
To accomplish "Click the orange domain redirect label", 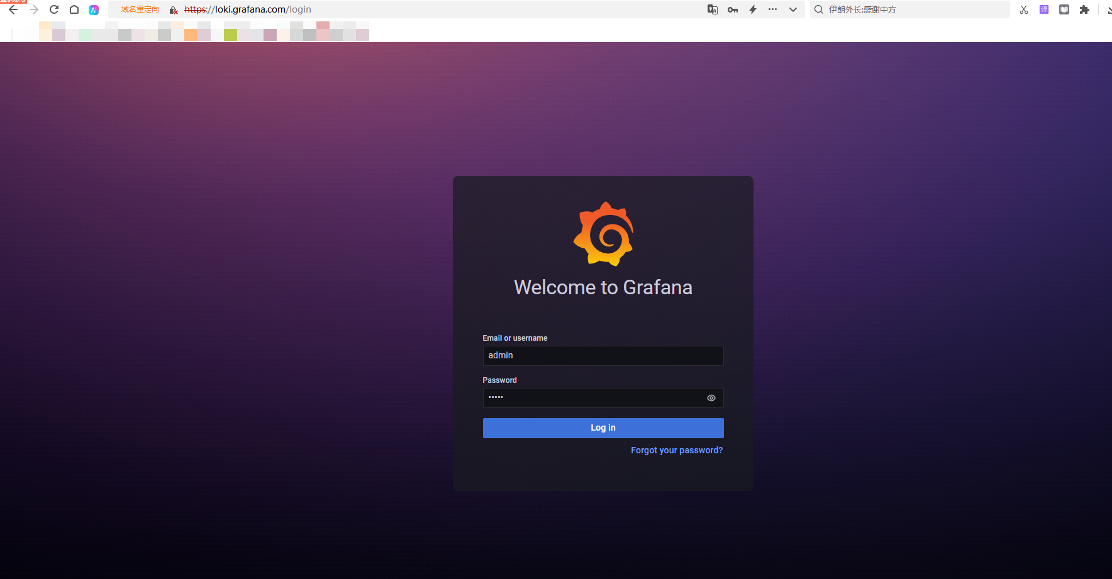I will (x=140, y=9).
